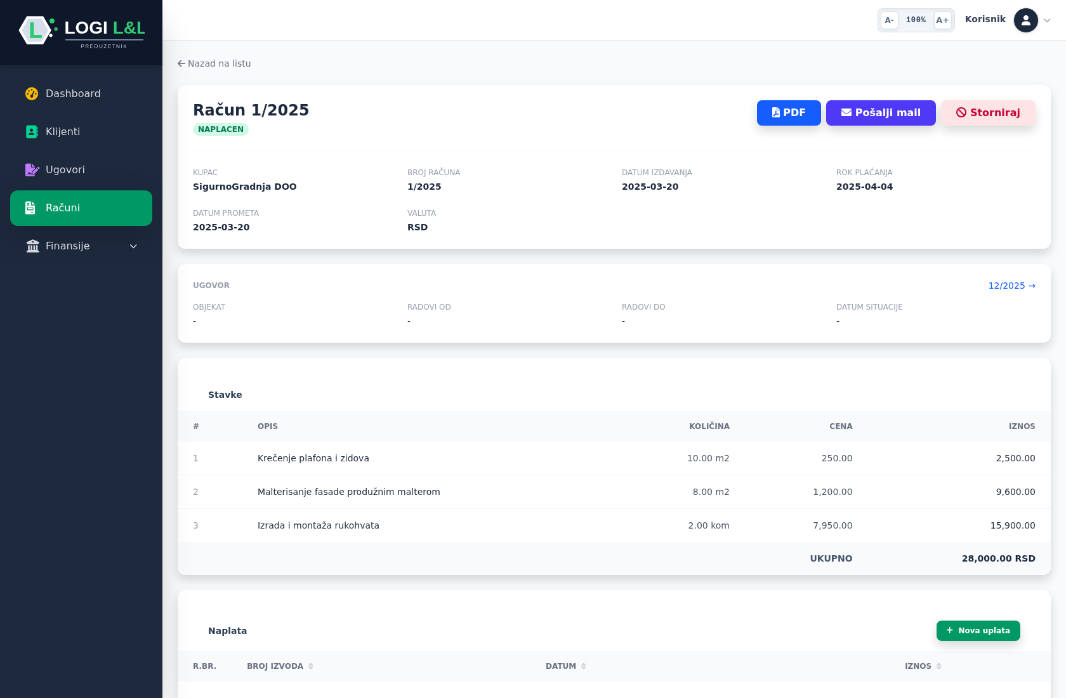Open the Korisnik user menu chevron
This screenshot has width=1066, height=698.
[1048, 20]
